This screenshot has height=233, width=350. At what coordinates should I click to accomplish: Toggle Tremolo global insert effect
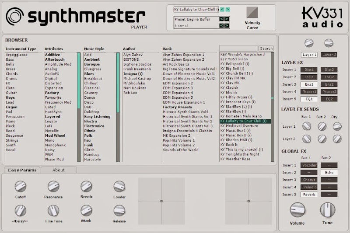(x=309, y=187)
